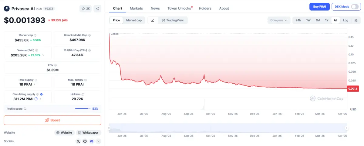Enable Log scale on chart

tap(345, 20)
